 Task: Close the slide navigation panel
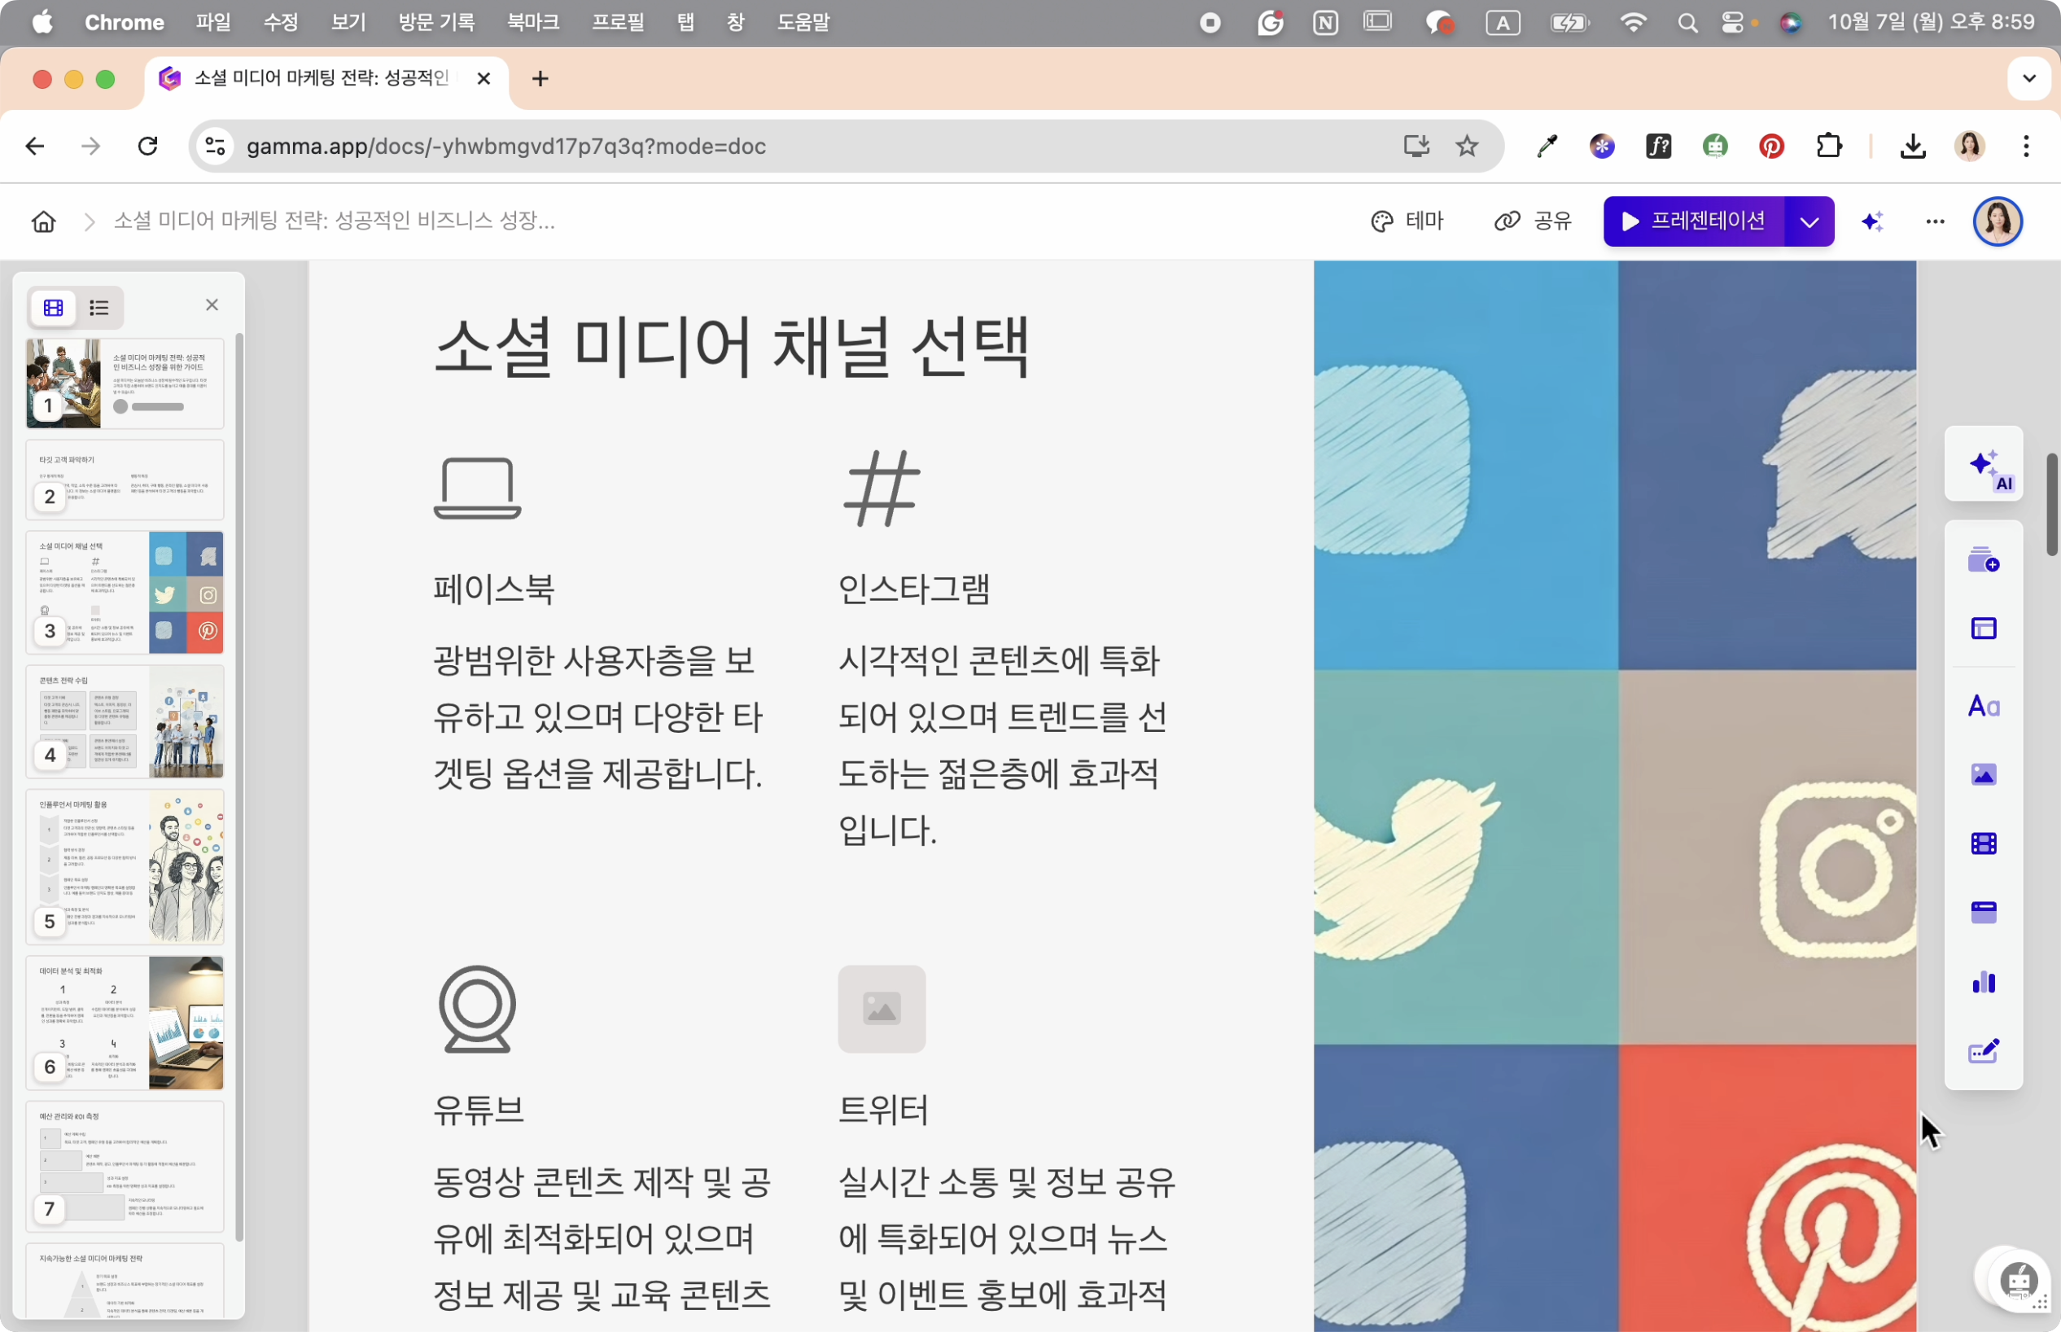pos(212,305)
